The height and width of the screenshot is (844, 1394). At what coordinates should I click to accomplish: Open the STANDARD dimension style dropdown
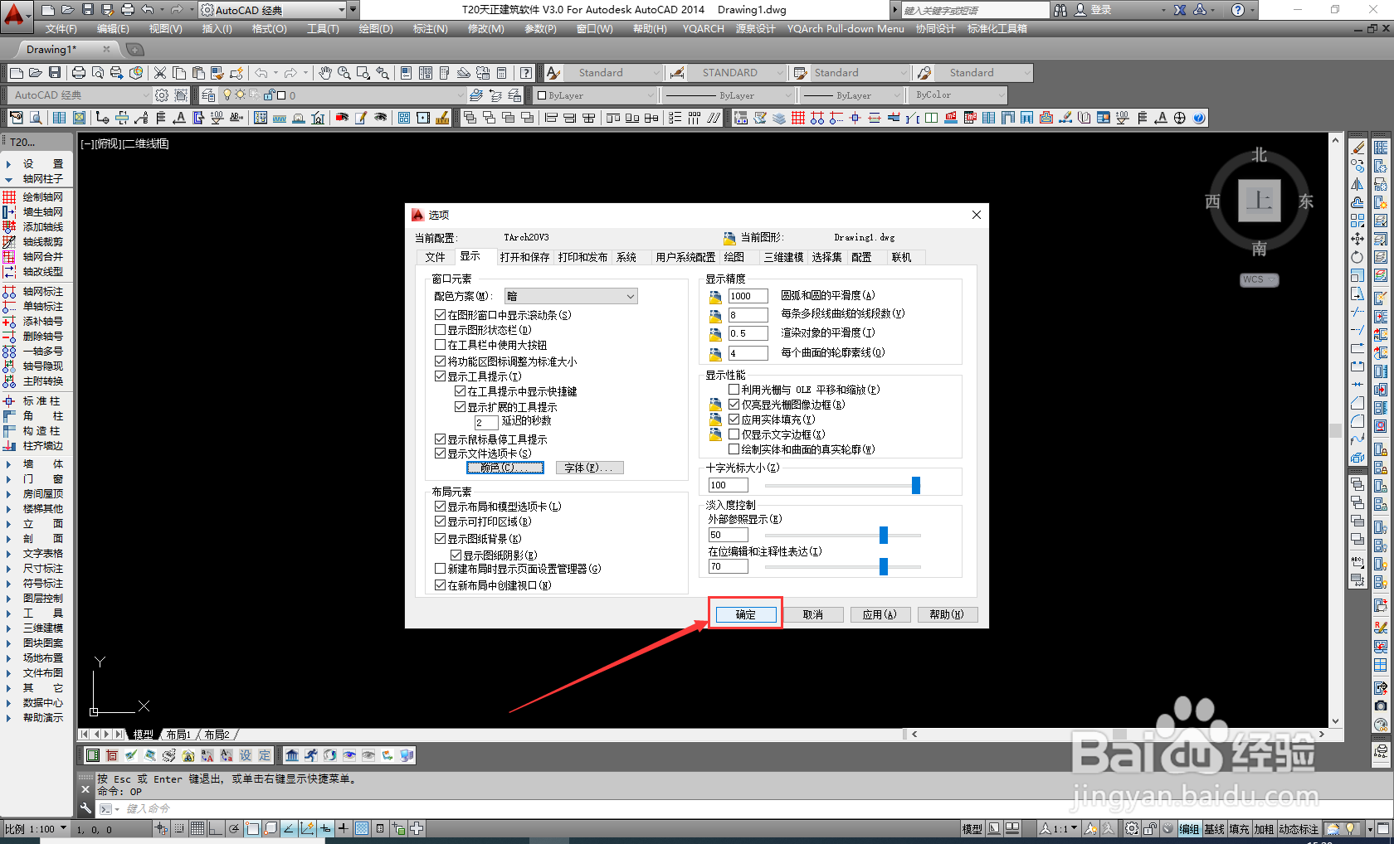tap(736, 73)
